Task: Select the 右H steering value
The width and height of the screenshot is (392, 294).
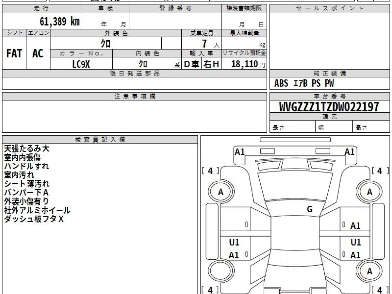Action: point(211,64)
